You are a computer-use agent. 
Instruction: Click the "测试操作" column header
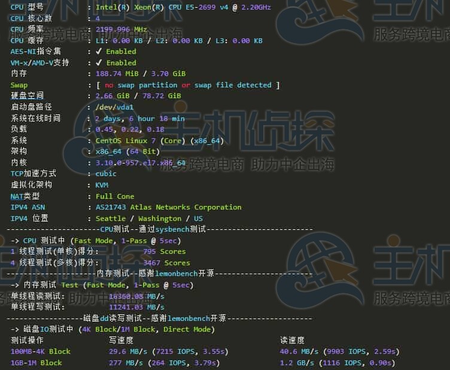tap(27, 341)
